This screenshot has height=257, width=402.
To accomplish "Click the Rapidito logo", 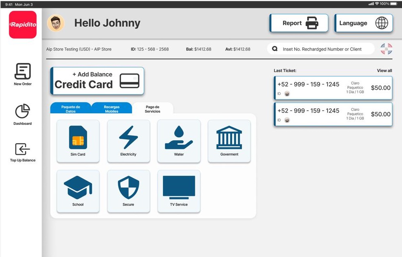I will 23,25.
